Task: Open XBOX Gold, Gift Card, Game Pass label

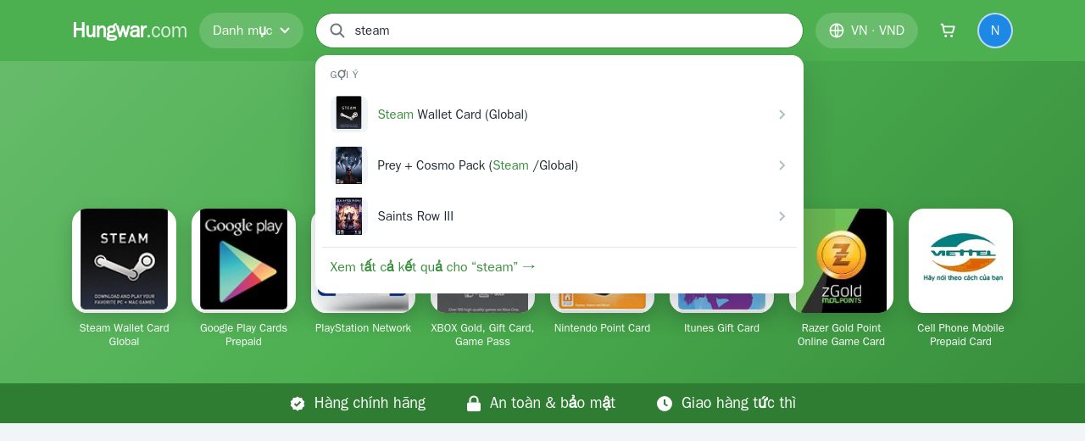Action: tap(482, 335)
